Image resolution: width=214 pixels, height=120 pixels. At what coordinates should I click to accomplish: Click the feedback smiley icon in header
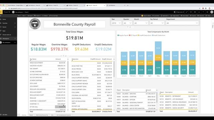(x=207, y=12)
